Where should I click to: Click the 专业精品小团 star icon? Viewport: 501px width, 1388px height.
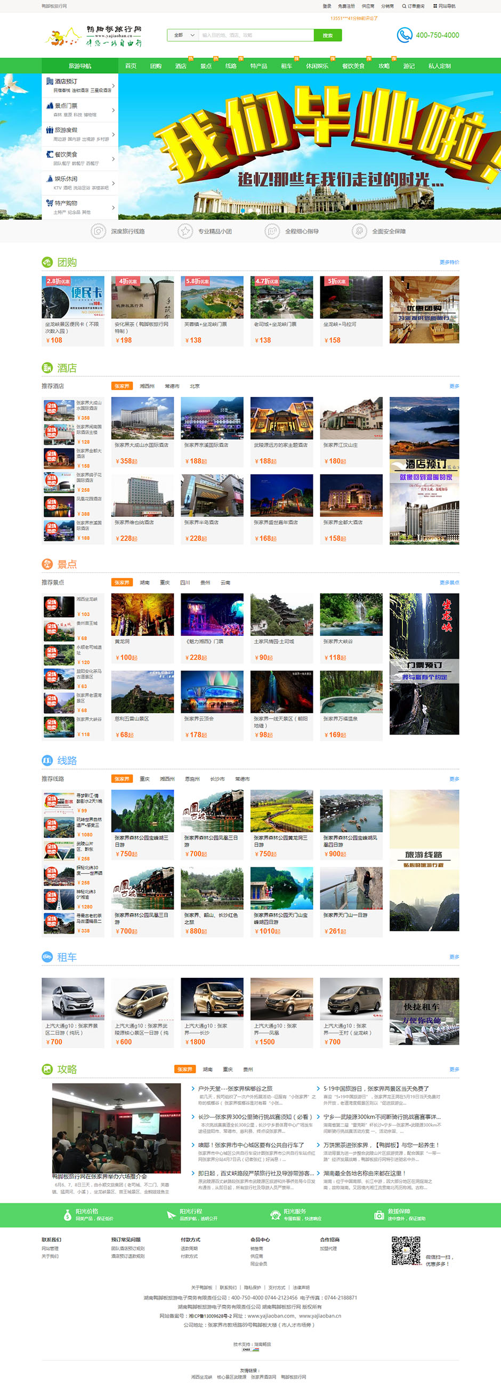point(185,231)
